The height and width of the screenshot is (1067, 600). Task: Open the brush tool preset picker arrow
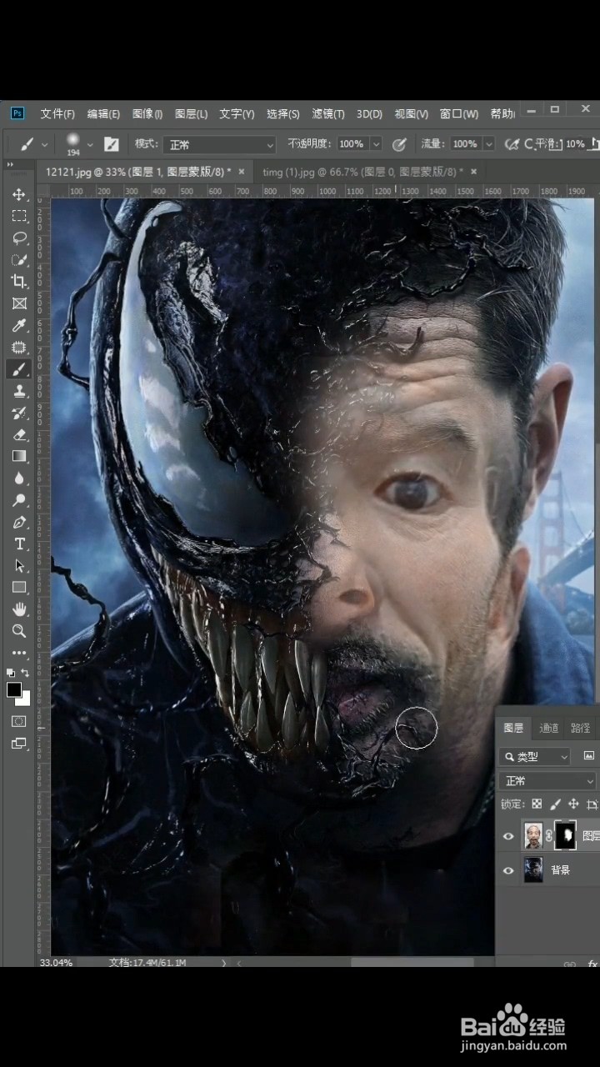[44, 144]
